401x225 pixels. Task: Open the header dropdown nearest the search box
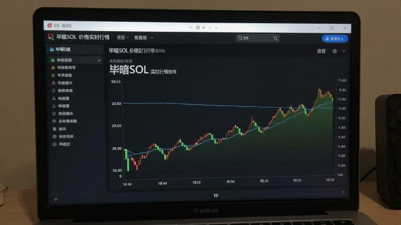143,38
